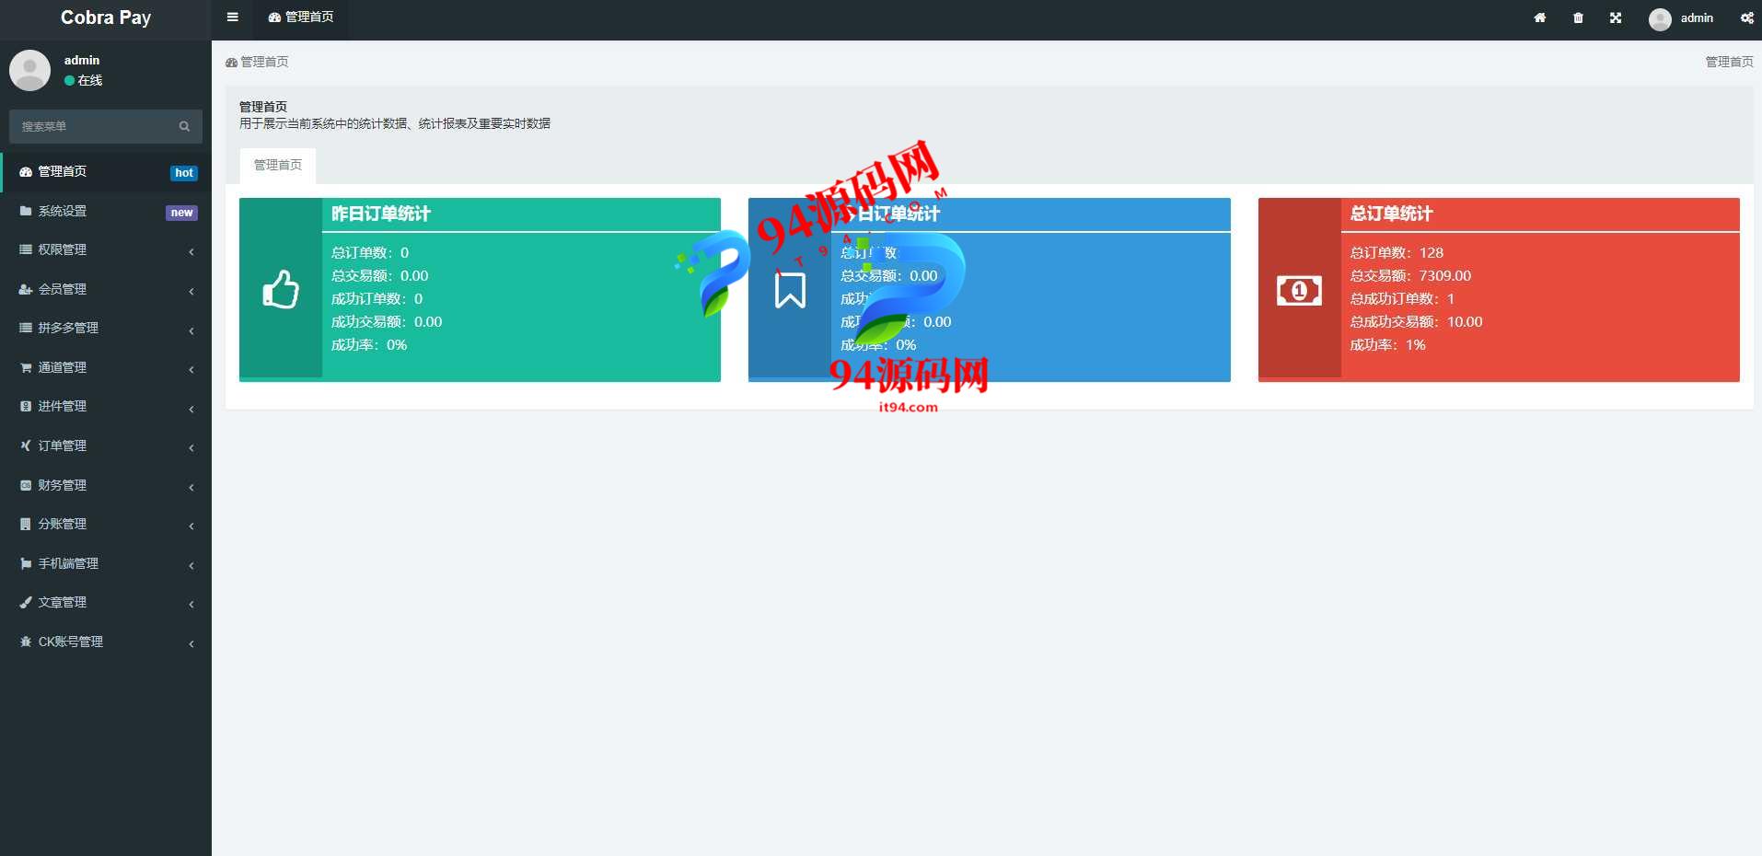Click the list icon beside 权限管理
1762x856 pixels.
26,249
